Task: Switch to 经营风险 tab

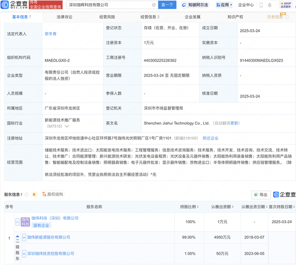Action: [107, 17]
